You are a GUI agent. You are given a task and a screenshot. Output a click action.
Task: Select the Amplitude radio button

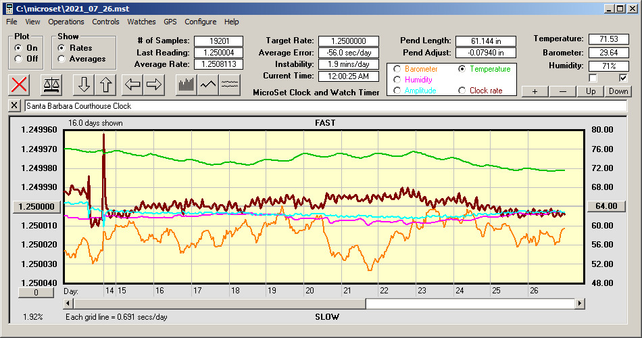(x=397, y=91)
